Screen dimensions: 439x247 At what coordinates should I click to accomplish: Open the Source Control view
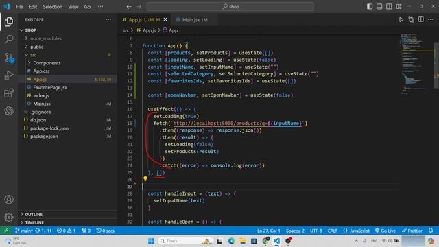point(9,58)
